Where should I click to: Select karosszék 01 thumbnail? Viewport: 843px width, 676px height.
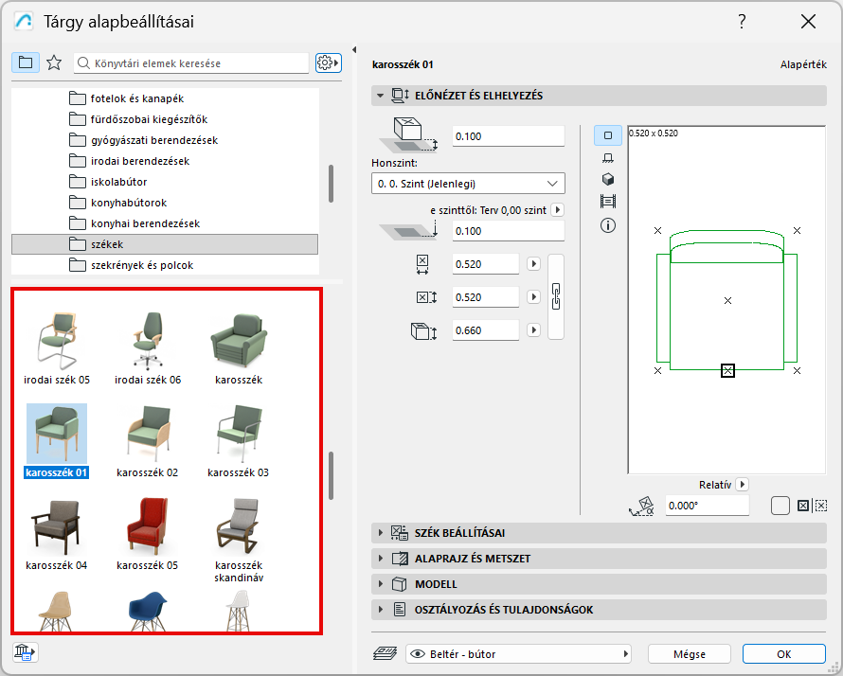57,435
